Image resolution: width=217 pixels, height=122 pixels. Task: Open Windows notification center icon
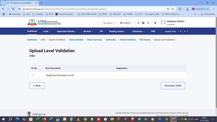pos(212,119)
